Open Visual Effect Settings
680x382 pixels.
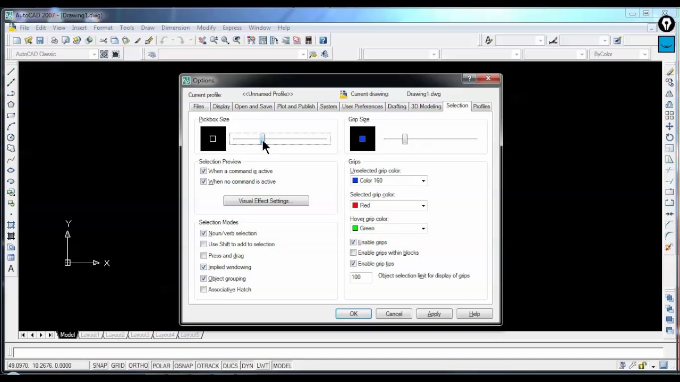point(266,201)
